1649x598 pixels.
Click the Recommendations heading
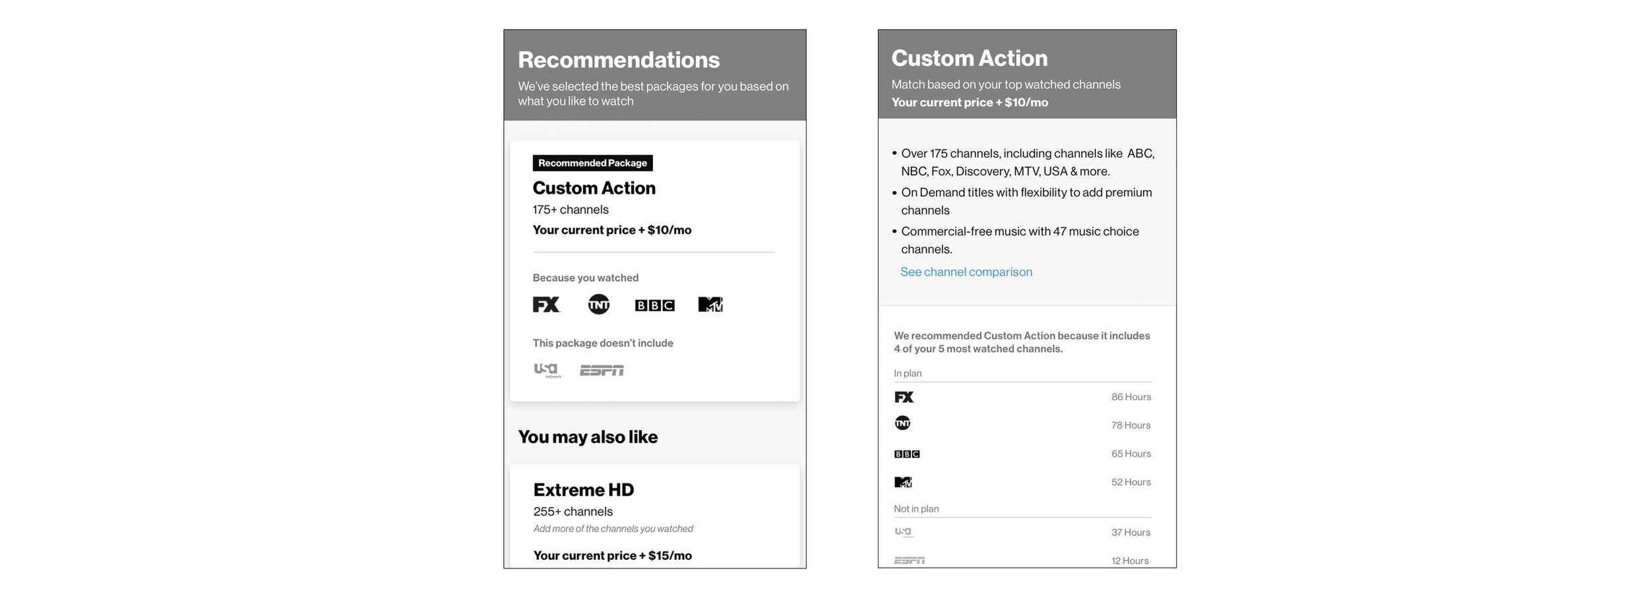619,60
